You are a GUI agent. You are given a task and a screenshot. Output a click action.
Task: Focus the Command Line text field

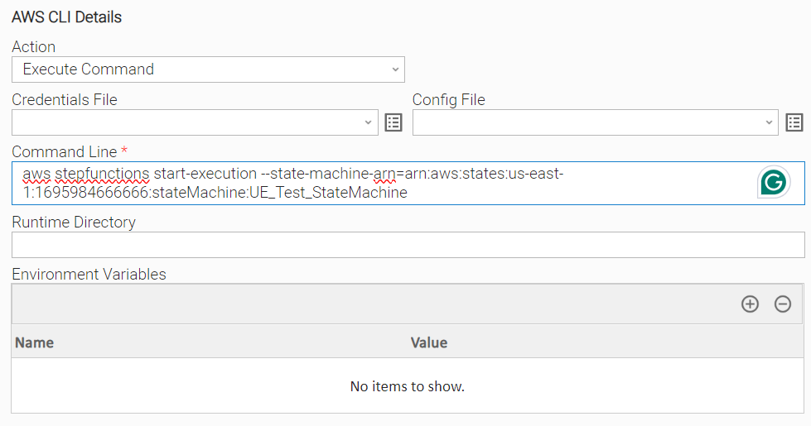click(x=408, y=184)
